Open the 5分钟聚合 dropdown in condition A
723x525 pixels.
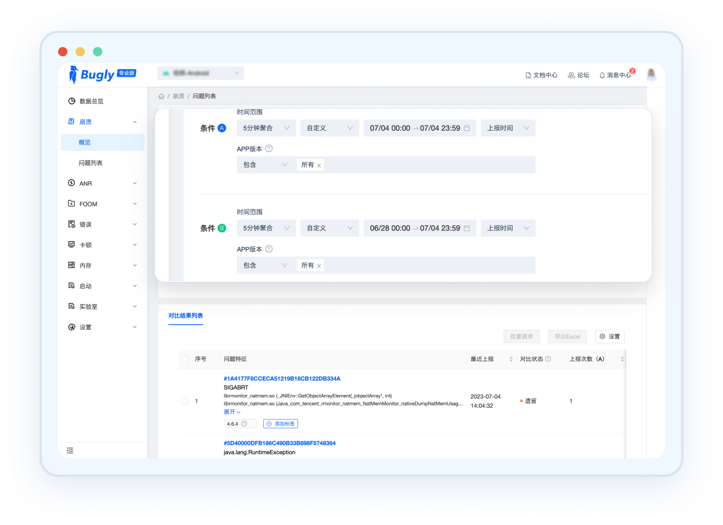click(266, 128)
